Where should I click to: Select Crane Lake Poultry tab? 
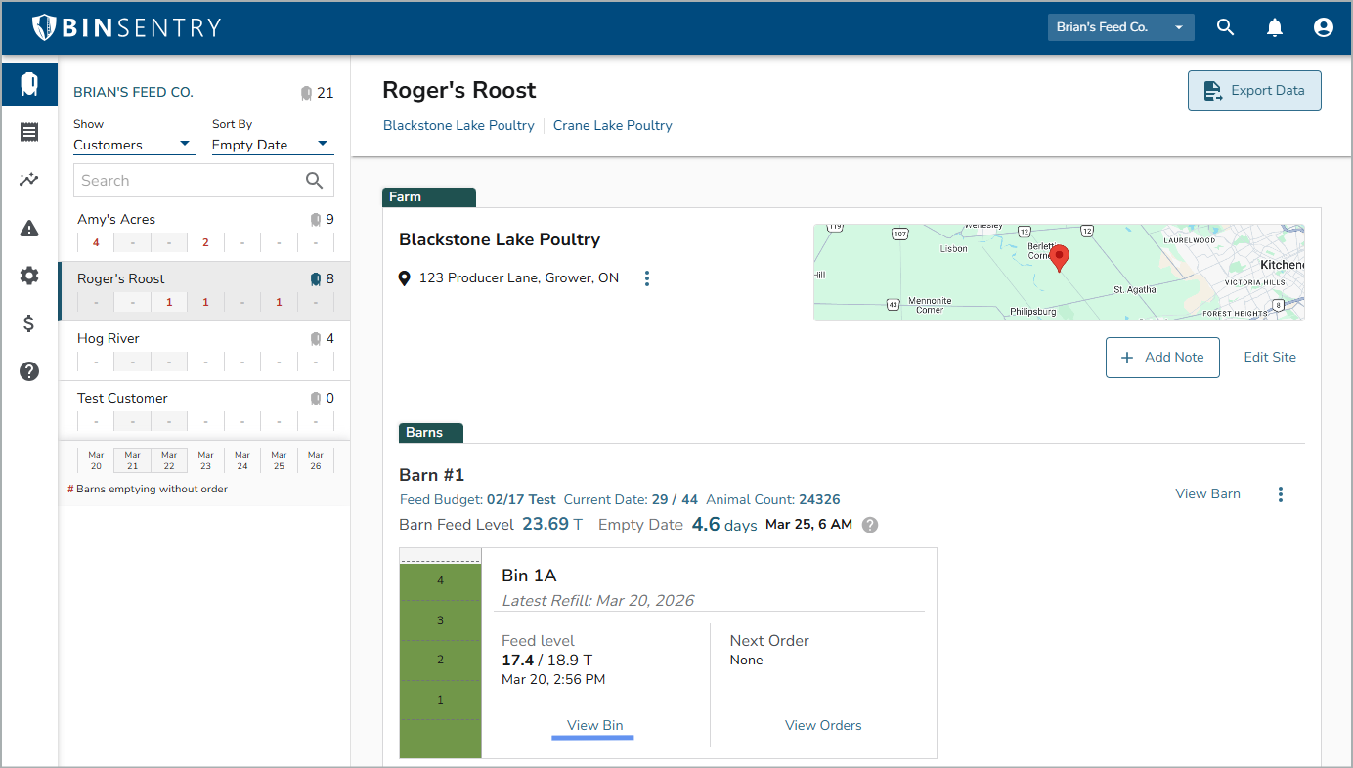click(612, 125)
